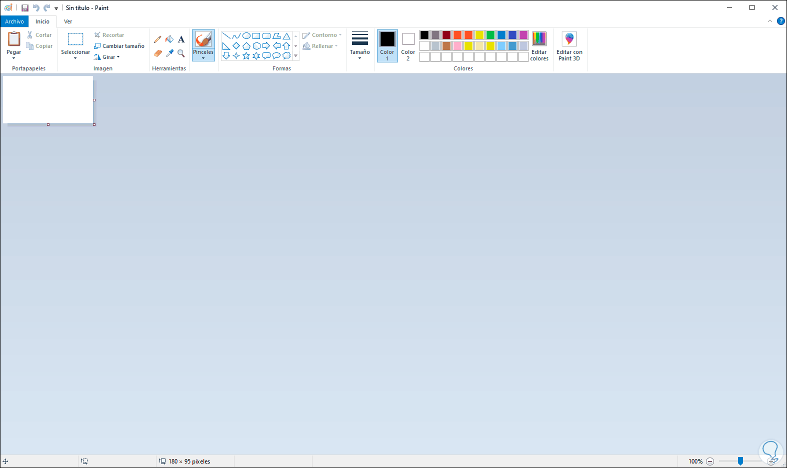
Task: Zoom out with the minus button
Action: 710,462
